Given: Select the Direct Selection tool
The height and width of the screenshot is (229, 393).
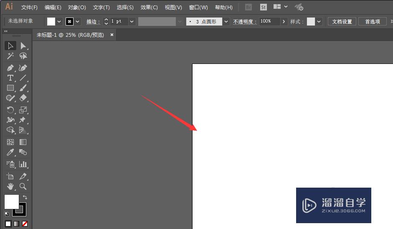Looking at the screenshot, I should 23,46.
